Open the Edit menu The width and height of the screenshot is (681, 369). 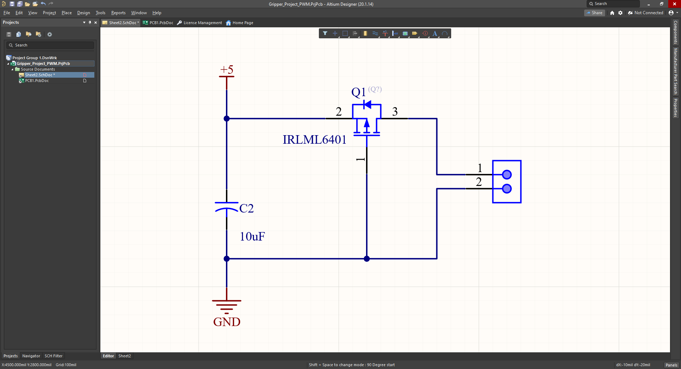tap(19, 13)
